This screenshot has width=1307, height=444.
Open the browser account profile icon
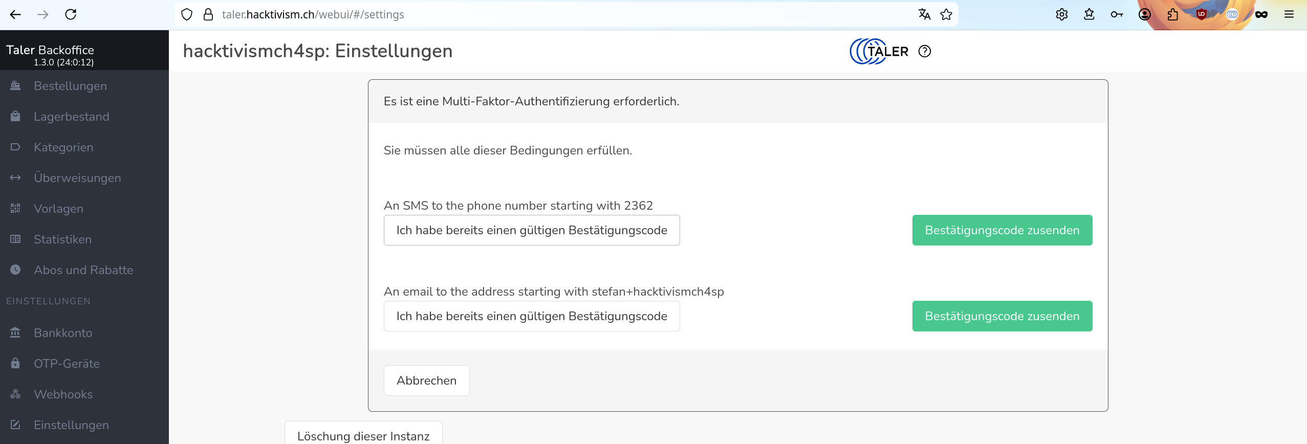click(x=1144, y=14)
